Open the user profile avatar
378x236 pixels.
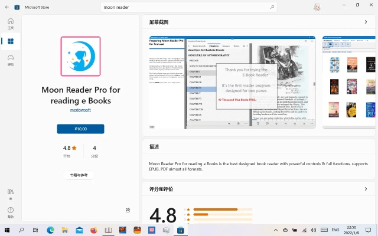(x=317, y=7)
